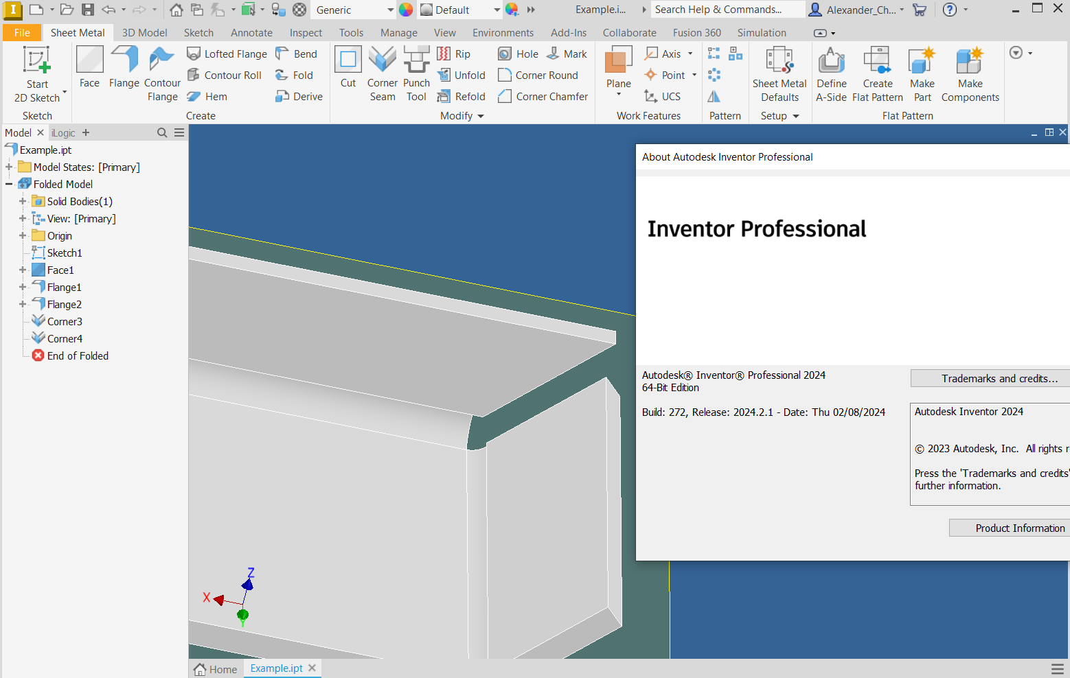Open the appearance color wheel picker
Viewport: 1070px width, 678px height.
point(513,10)
